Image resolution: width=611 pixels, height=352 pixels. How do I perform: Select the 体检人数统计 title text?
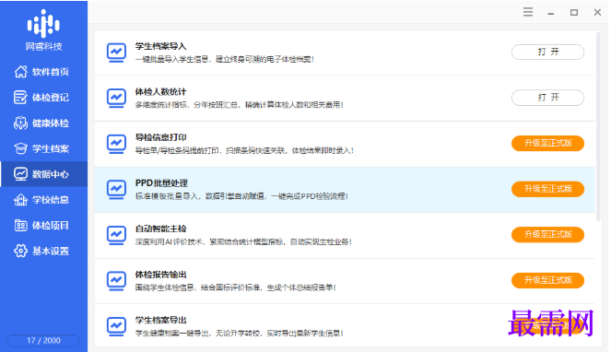160,91
